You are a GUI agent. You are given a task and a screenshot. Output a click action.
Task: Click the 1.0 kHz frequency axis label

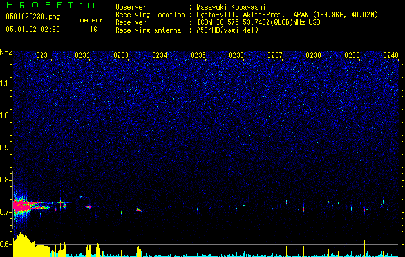tap(5, 116)
